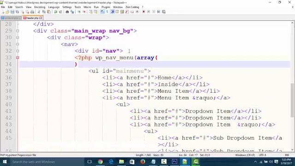Open the Language menu
This screenshot has height=166, width=295.
point(54,7)
